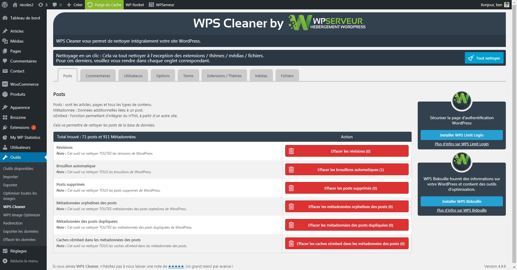Viewport: 517px width, 270px height.
Task: Open Effacer les données submenu item
Action: click(19, 239)
